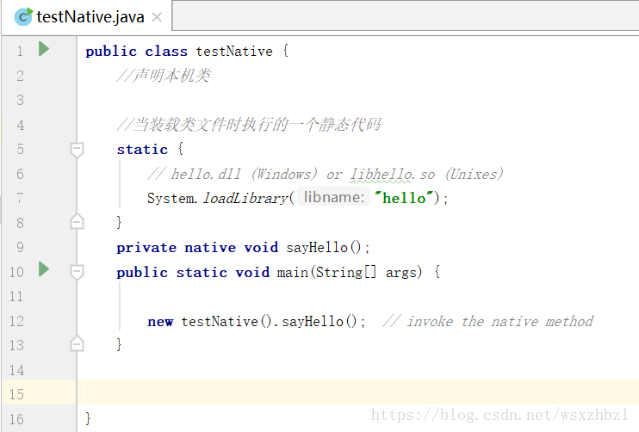The width and height of the screenshot is (639, 432).
Task: Click 'private' keyword on line 9
Action: [x=146, y=248]
